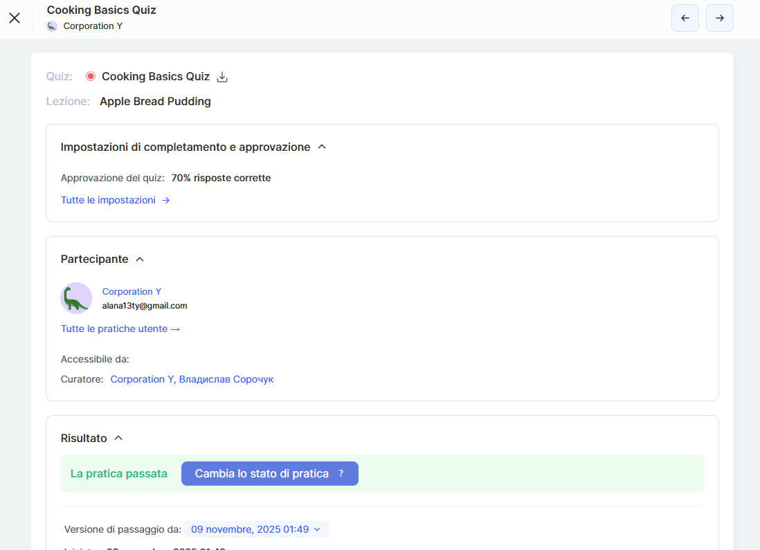Image resolution: width=760 pixels, height=550 pixels.
Task: Go to next practice with right arrow
Action: click(x=719, y=18)
